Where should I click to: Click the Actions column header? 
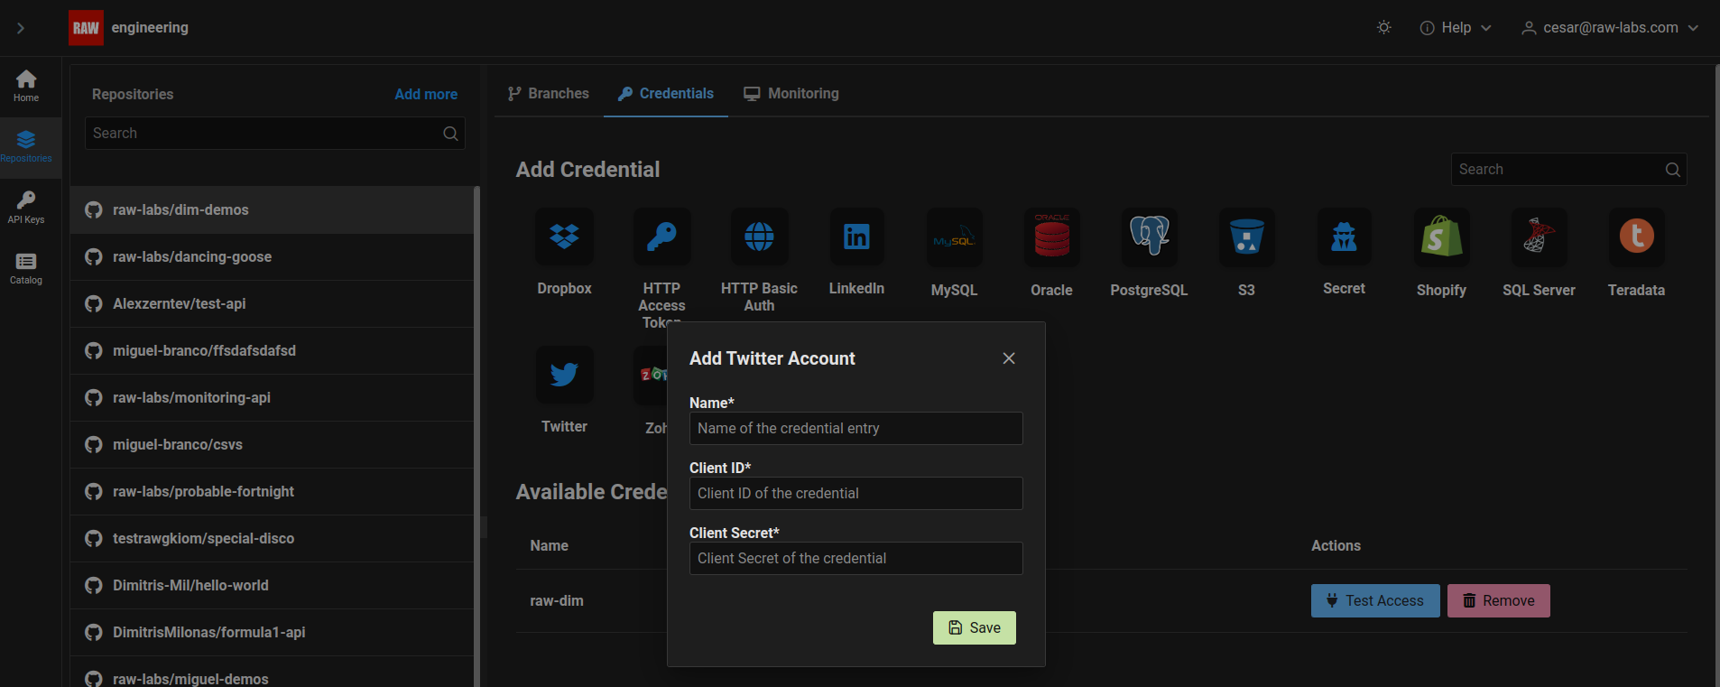click(1336, 546)
